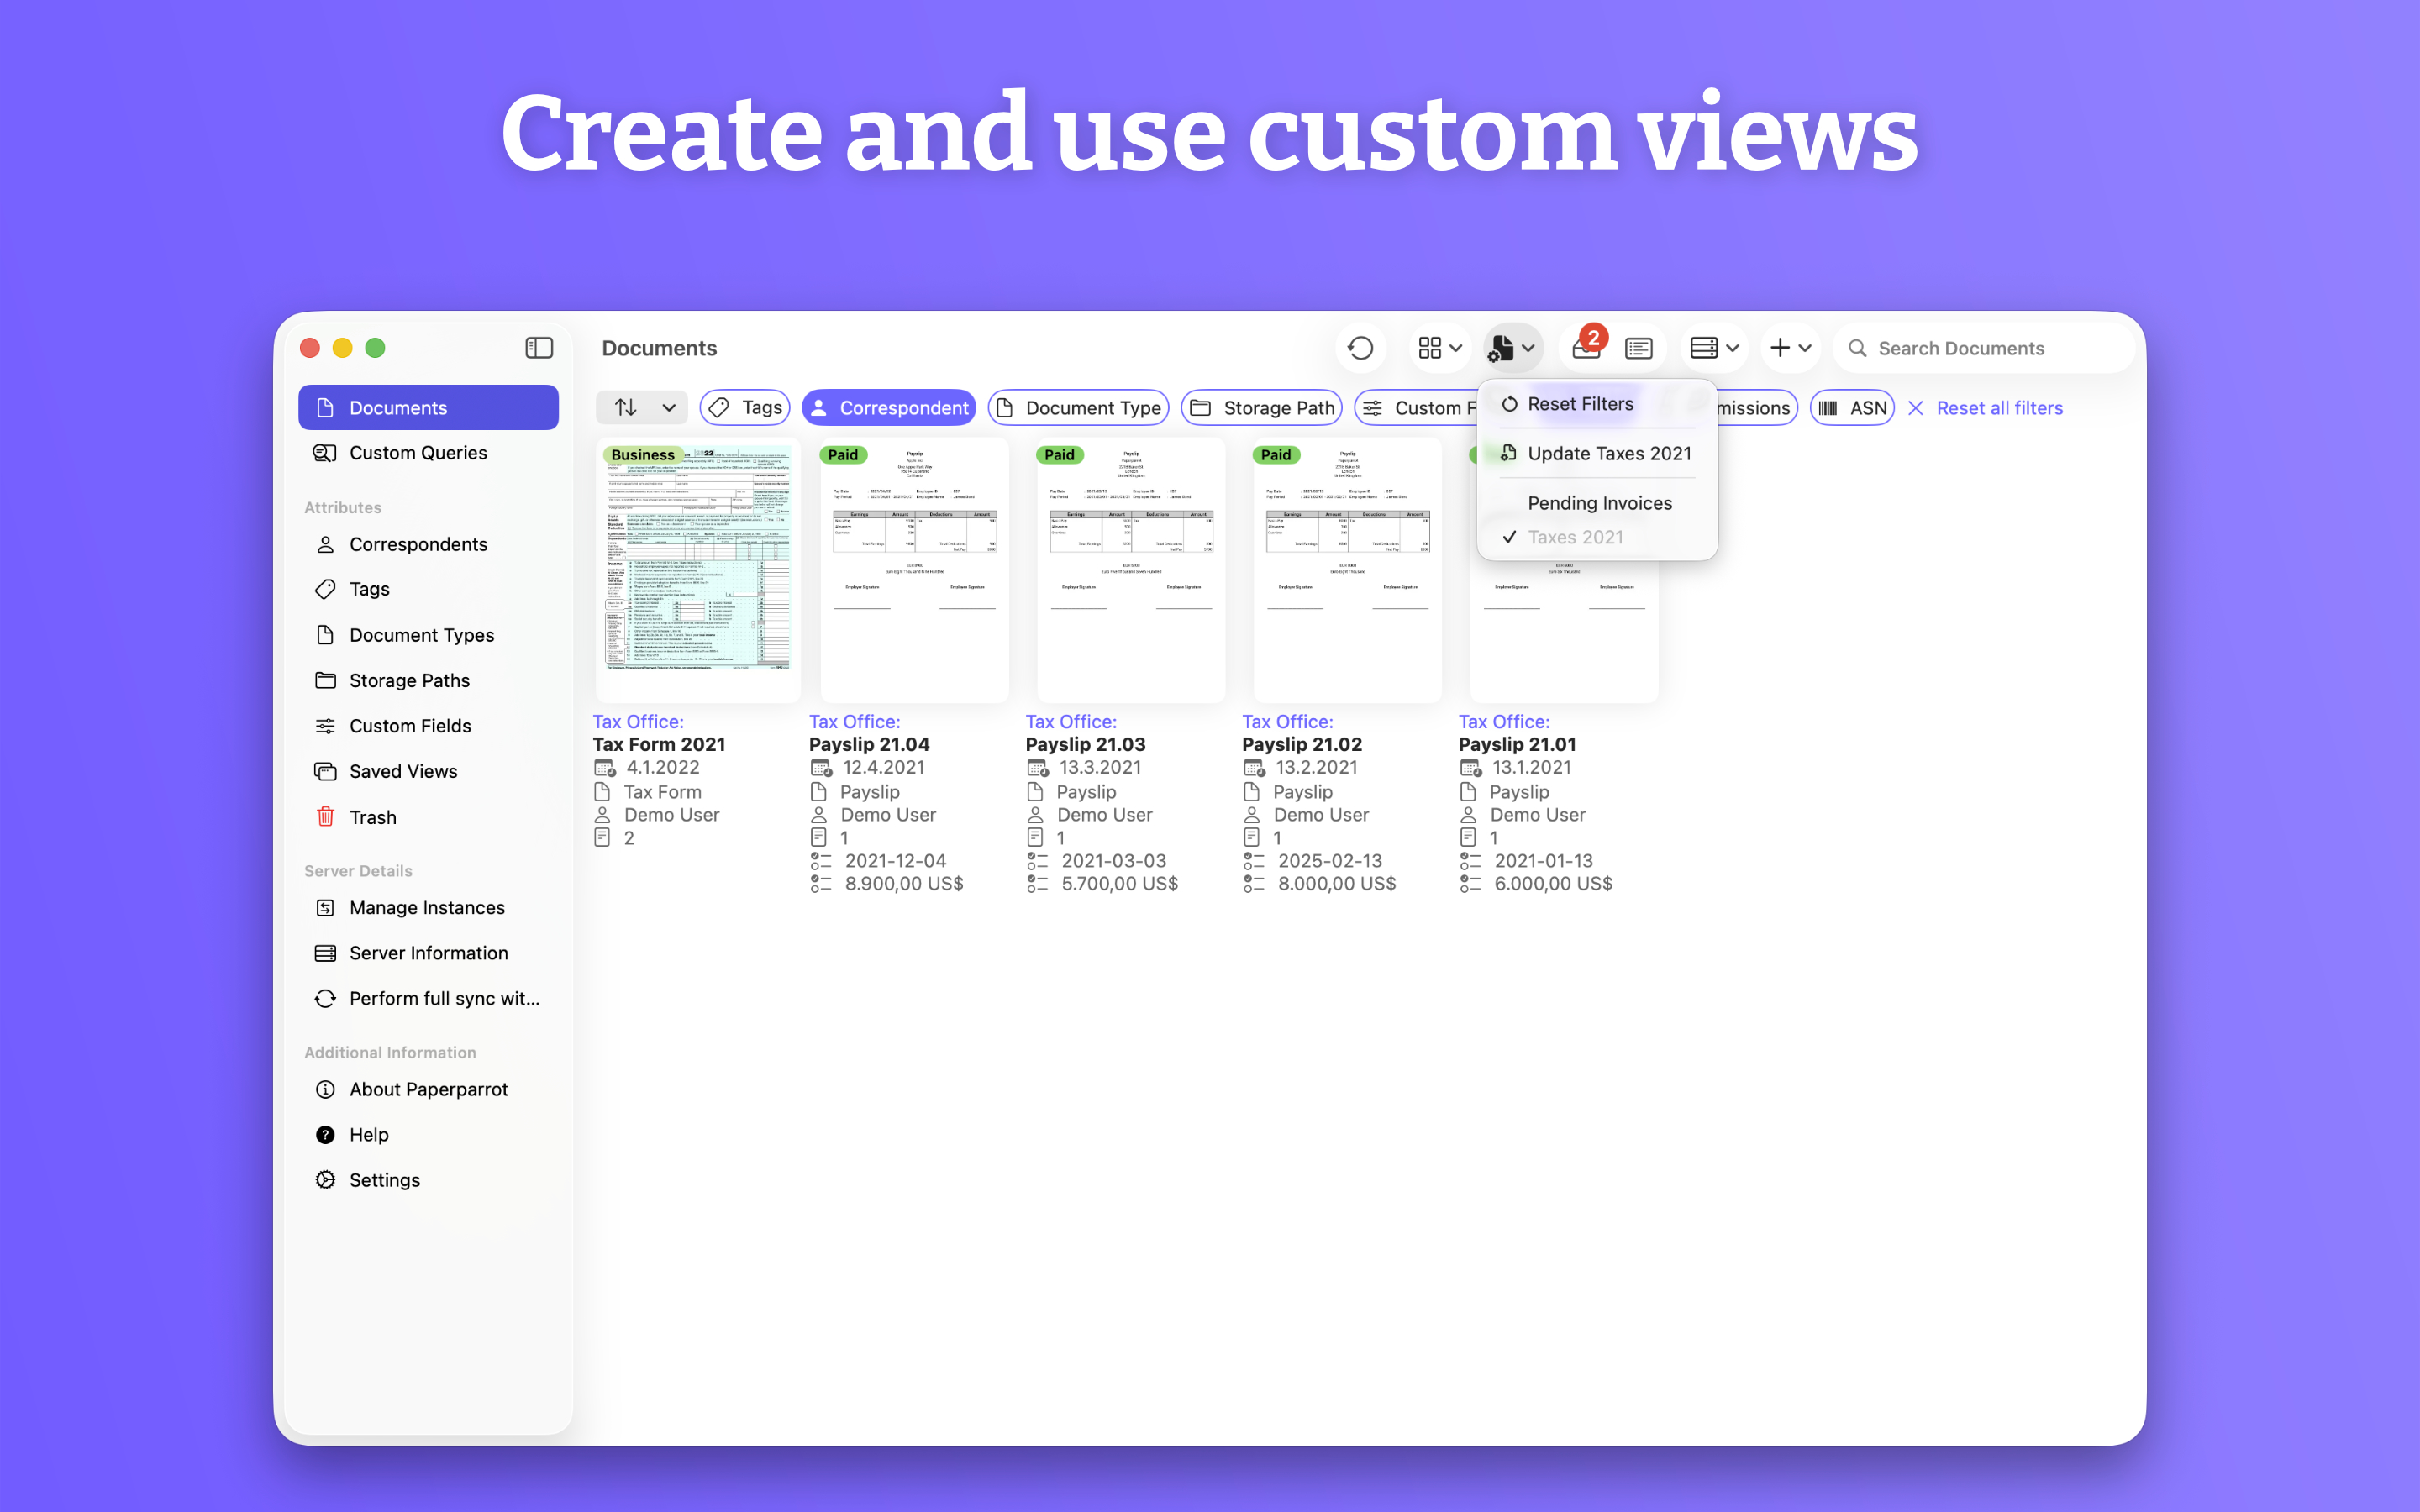Click Reset all filters link
The width and height of the screenshot is (2420, 1512).
pyautogui.click(x=1985, y=407)
